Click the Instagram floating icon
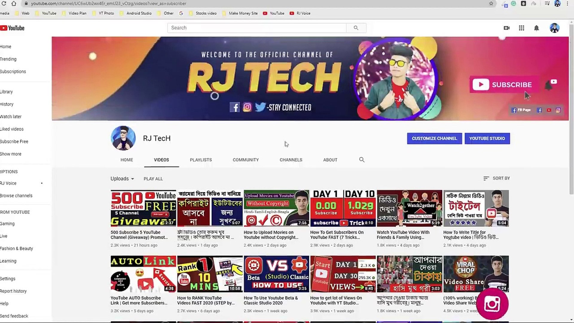 point(492,304)
